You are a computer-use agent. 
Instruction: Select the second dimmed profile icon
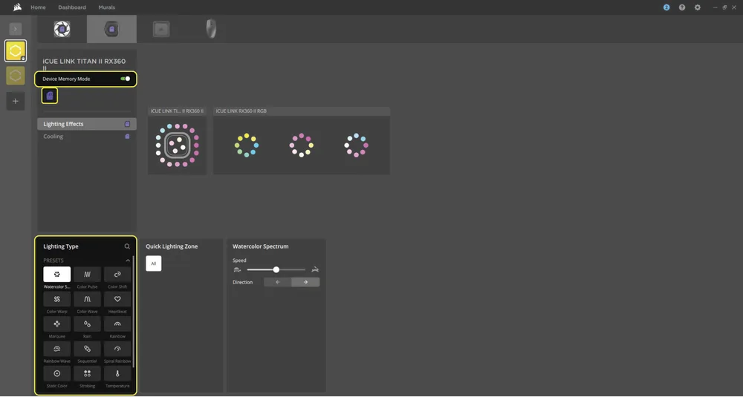[15, 76]
